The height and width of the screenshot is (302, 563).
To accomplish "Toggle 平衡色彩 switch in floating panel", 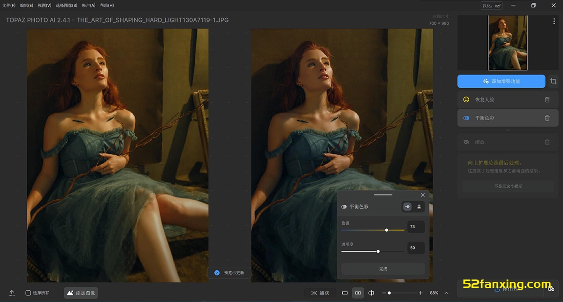I will 344,206.
